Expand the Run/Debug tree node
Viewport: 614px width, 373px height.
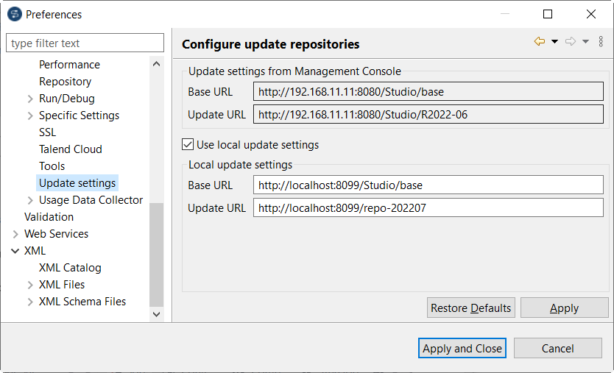click(x=30, y=99)
